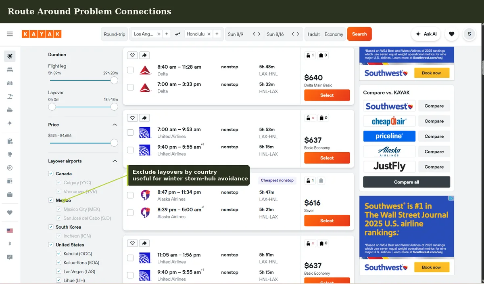
Task: Open the 1 adult travelers dropdown
Action: (313, 34)
